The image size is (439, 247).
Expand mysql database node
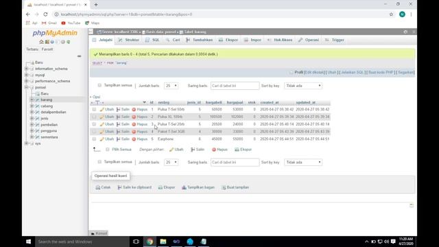(26, 75)
